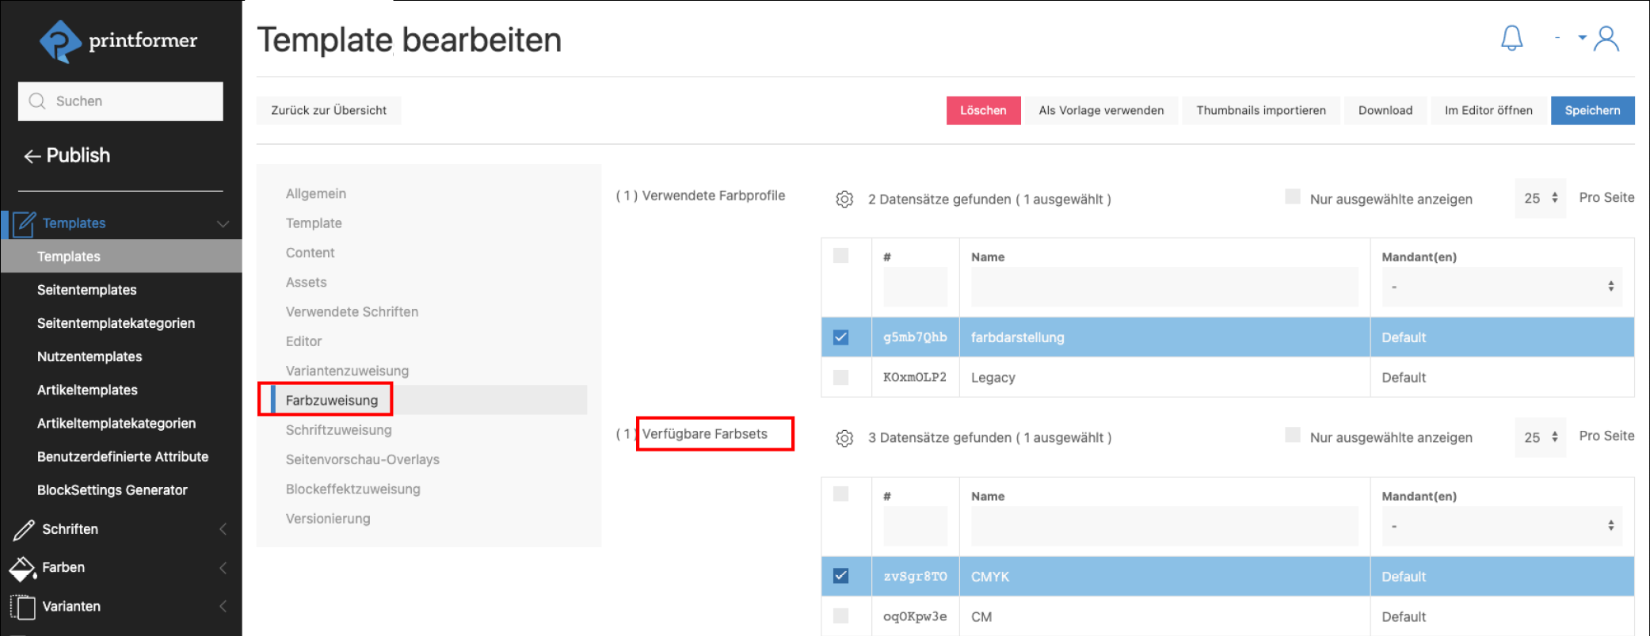Click the red Löschen button

coord(982,110)
